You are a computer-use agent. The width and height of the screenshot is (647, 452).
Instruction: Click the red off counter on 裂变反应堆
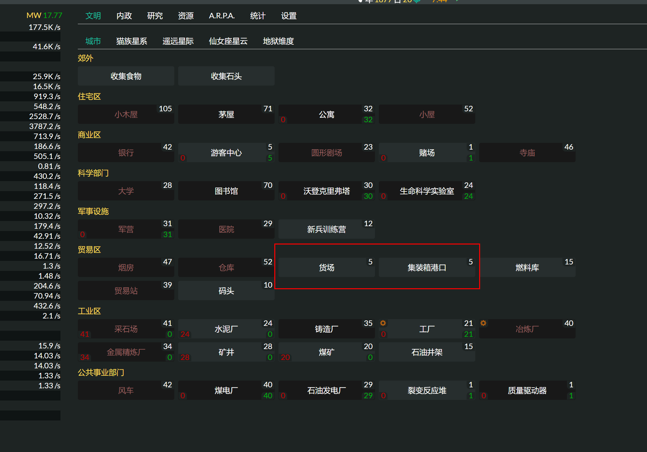click(x=383, y=396)
